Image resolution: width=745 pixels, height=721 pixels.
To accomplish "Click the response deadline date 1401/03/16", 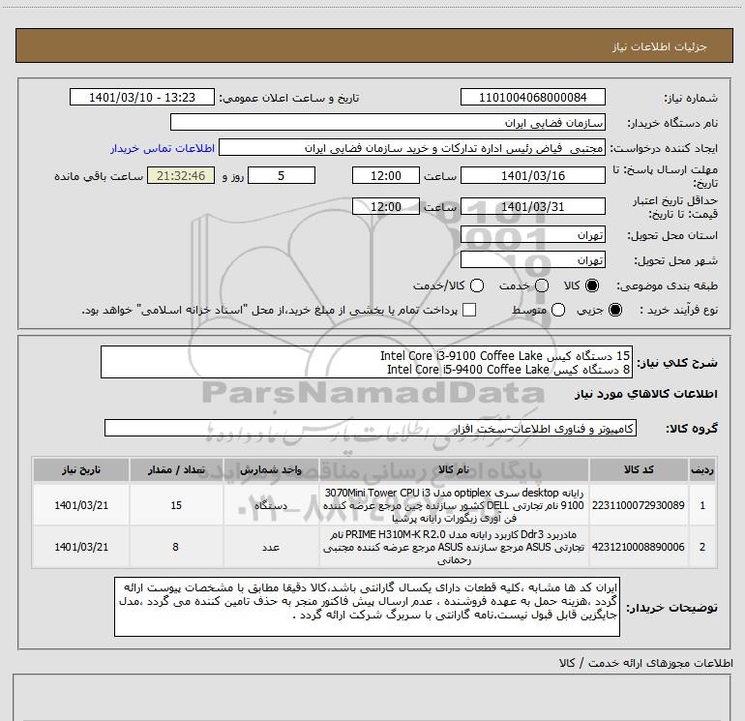I will click(x=532, y=175).
